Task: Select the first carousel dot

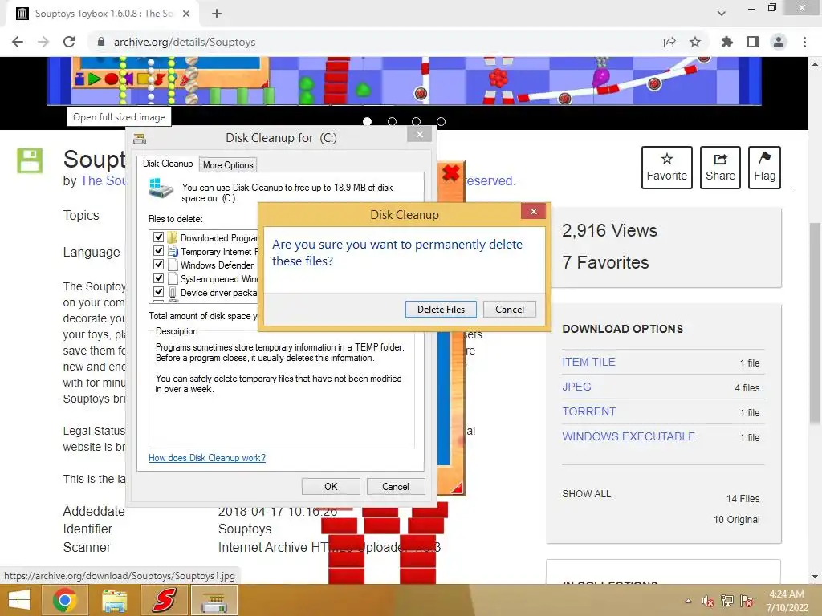Action: coord(368,122)
